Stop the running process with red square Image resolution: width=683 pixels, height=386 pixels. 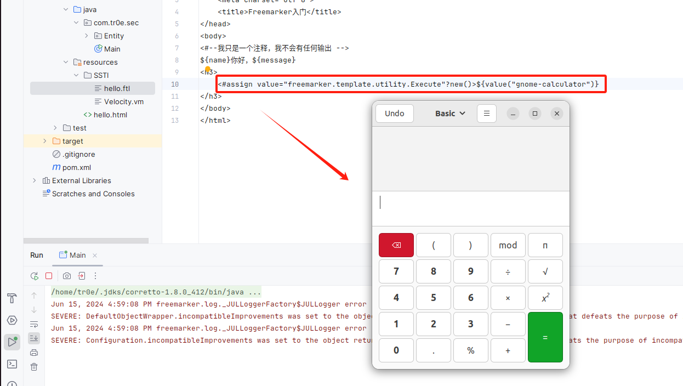click(49, 276)
